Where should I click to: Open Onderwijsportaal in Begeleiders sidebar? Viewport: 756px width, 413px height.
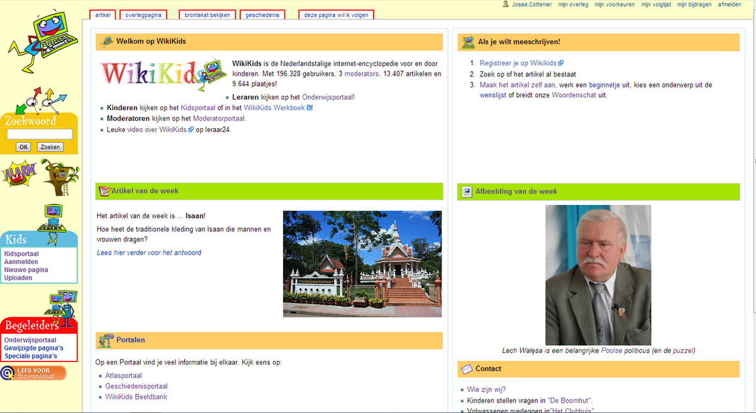point(30,340)
